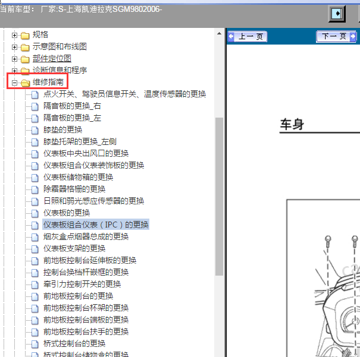
Task: Click page icon beside 仪表板储物箱的更换
Action: pyautogui.click(x=35, y=178)
